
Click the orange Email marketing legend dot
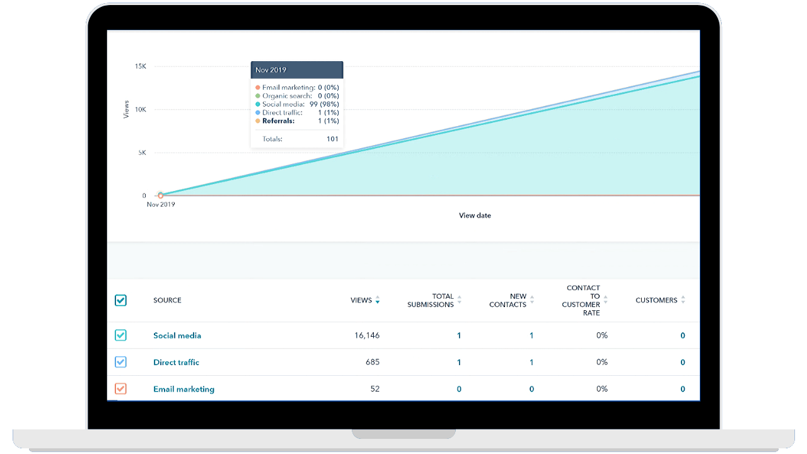257,88
